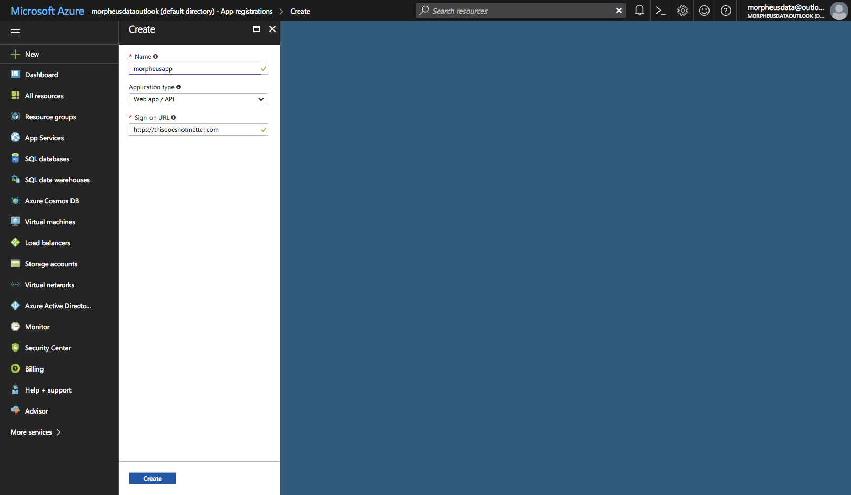Open All resources grid icon
The height and width of the screenshot is (495, 851).
[15, 96]
